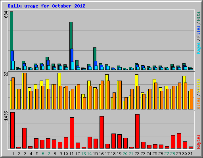Image resolution: width=203 pixels, height=158 pixels.
Task: Select the red KBytes bar for day 22
Action: pos(138,131)
